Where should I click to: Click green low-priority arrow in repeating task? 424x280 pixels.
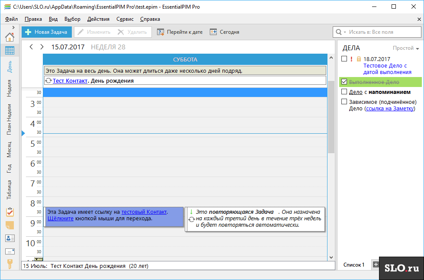click(191, 212)
